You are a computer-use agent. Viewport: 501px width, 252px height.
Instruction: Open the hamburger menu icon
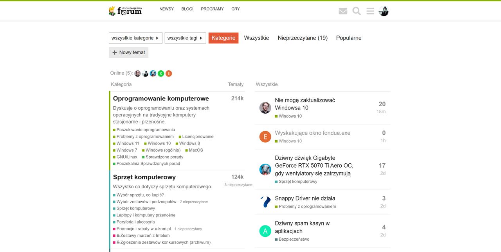[x=370, y=11]
